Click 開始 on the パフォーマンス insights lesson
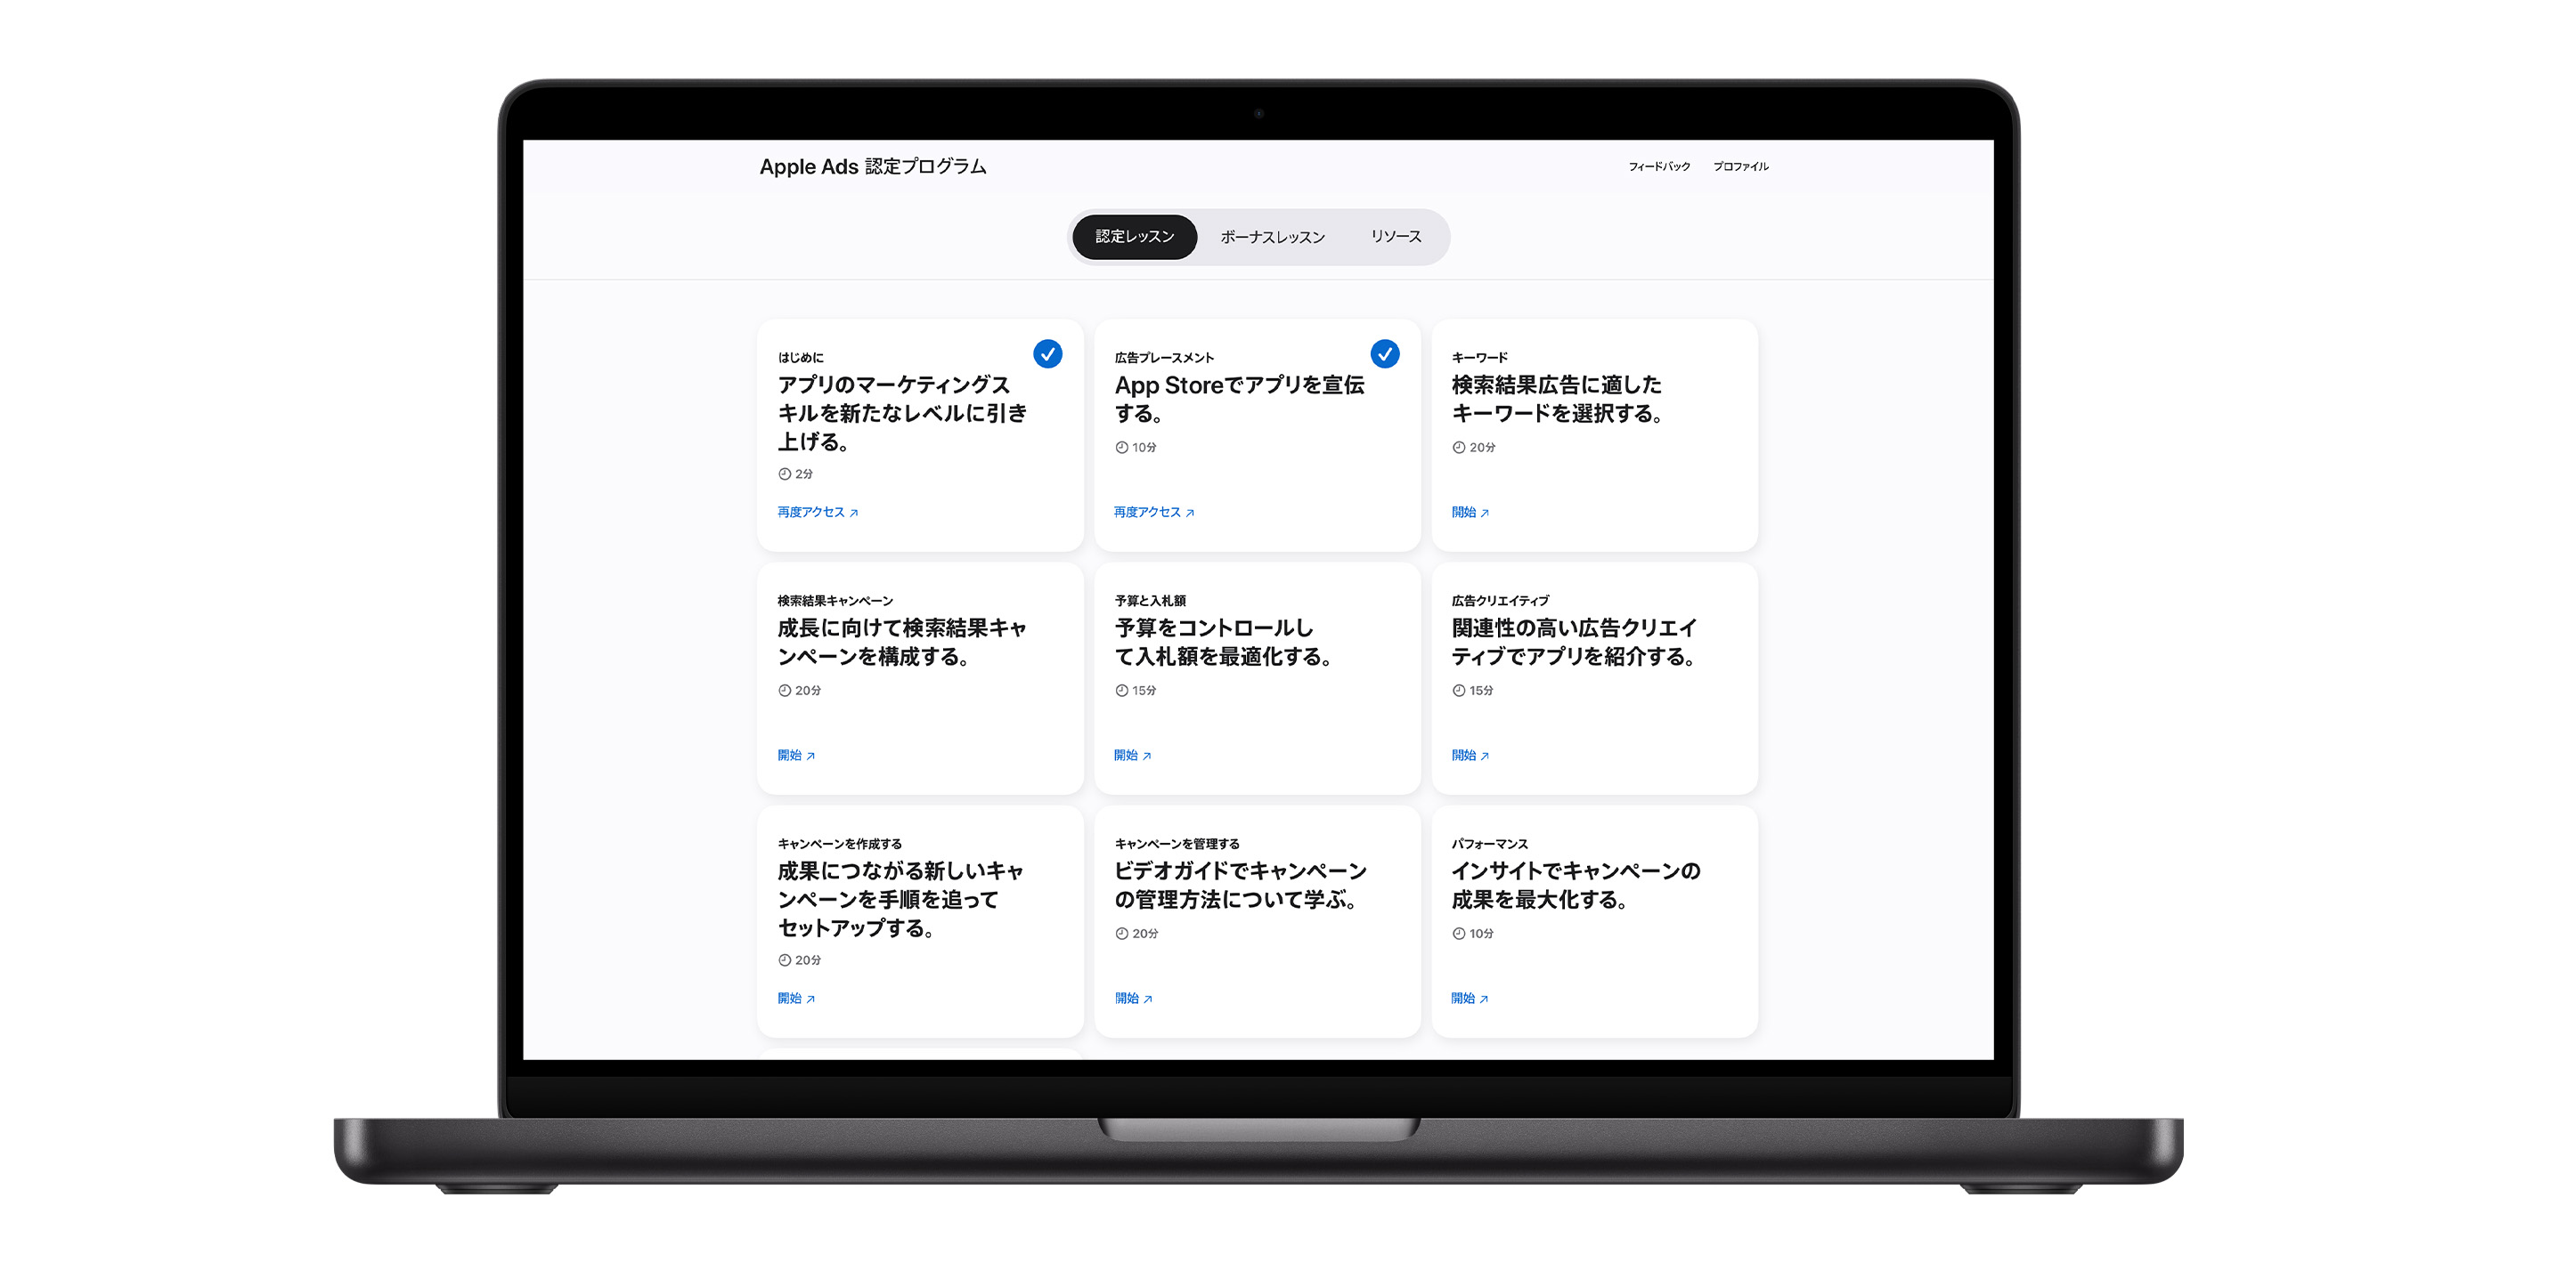The height and width of the screenshot is (1287, 2565). click(1466, 999)
